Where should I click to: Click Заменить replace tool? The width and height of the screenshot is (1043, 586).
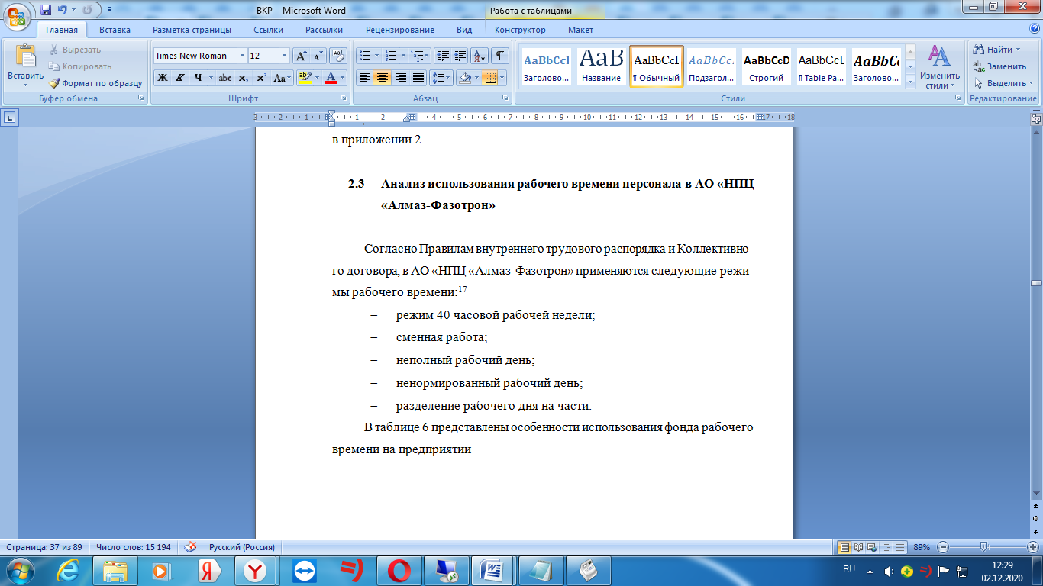(x=999, y=66)
